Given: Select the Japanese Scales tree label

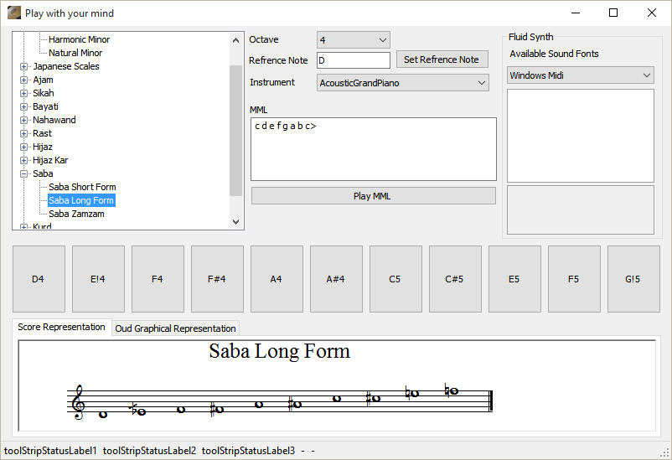Looking at the screenshot, I should 66,66.
